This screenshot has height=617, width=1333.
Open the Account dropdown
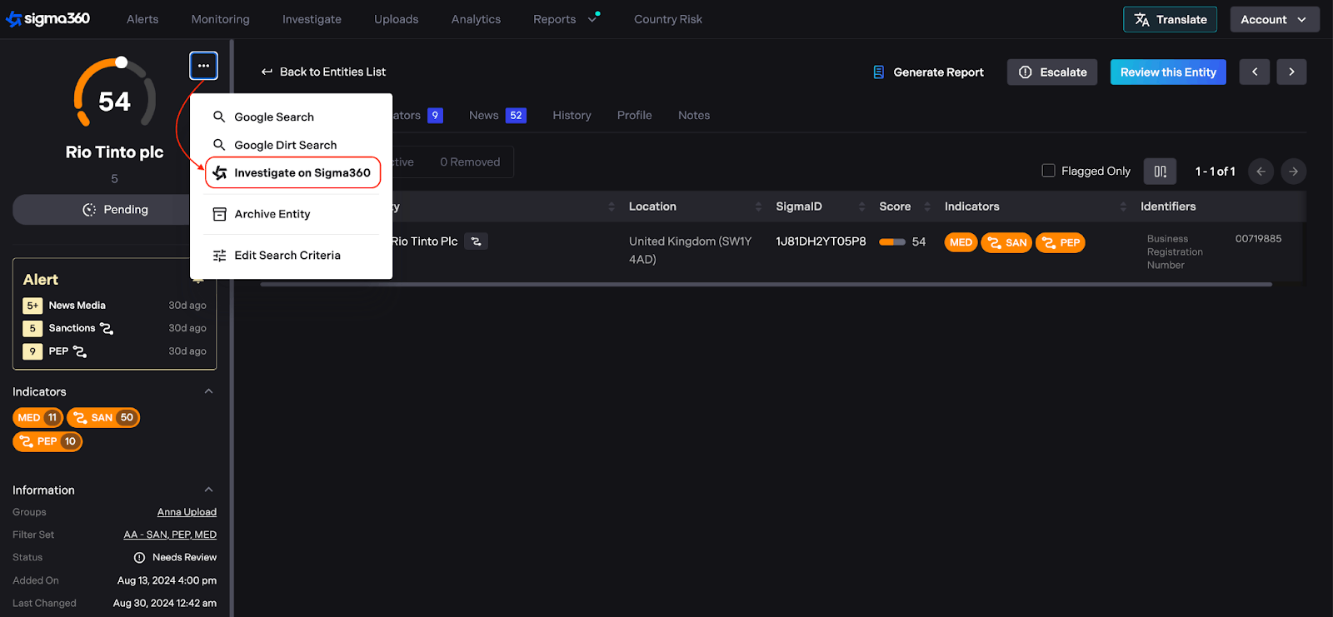(x=1274, y=19)
